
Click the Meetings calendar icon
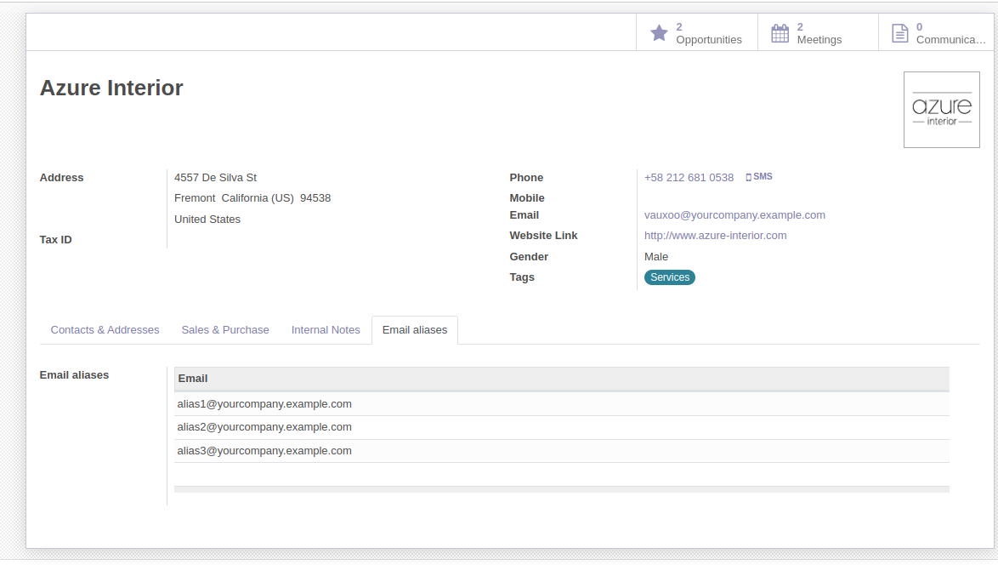pyautogui.click(x=780, y=33)
